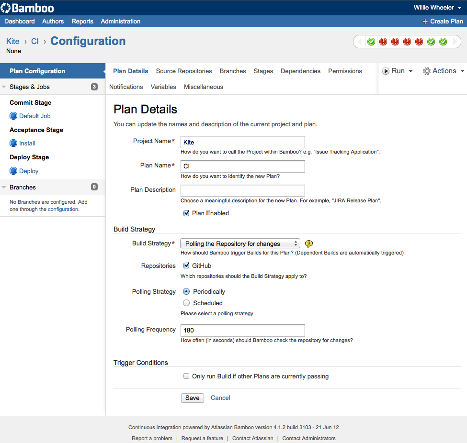Select the Plan Details tab
Screen dimensions: 467x443
pyautogui.click(x=130, y=71)
